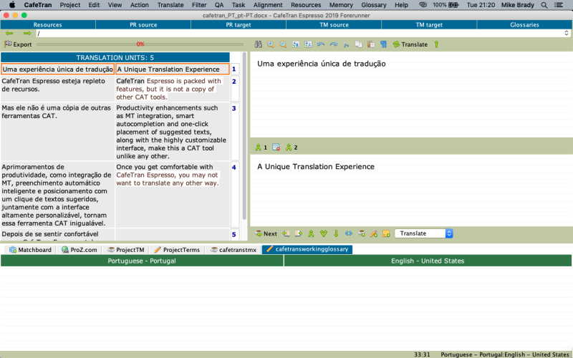Select the Resources tab
This screenshot has width=573, height=358.
48,25
